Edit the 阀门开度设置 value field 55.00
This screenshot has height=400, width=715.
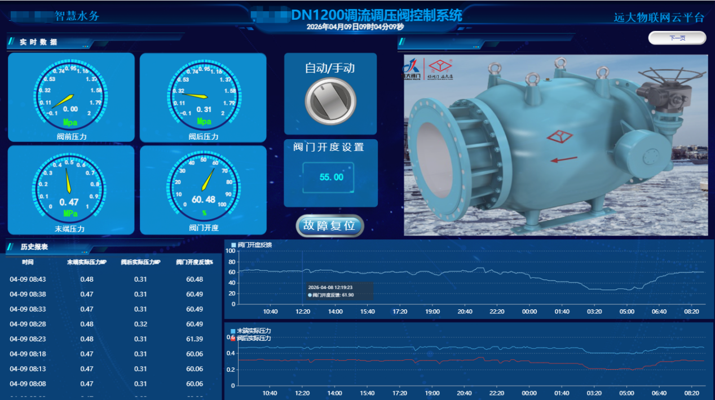click(x=328, y=177)
